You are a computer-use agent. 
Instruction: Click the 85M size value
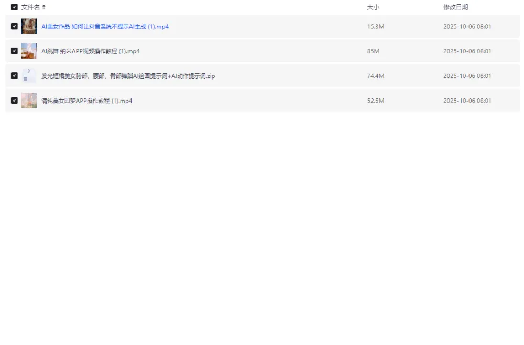pos(373,51)
